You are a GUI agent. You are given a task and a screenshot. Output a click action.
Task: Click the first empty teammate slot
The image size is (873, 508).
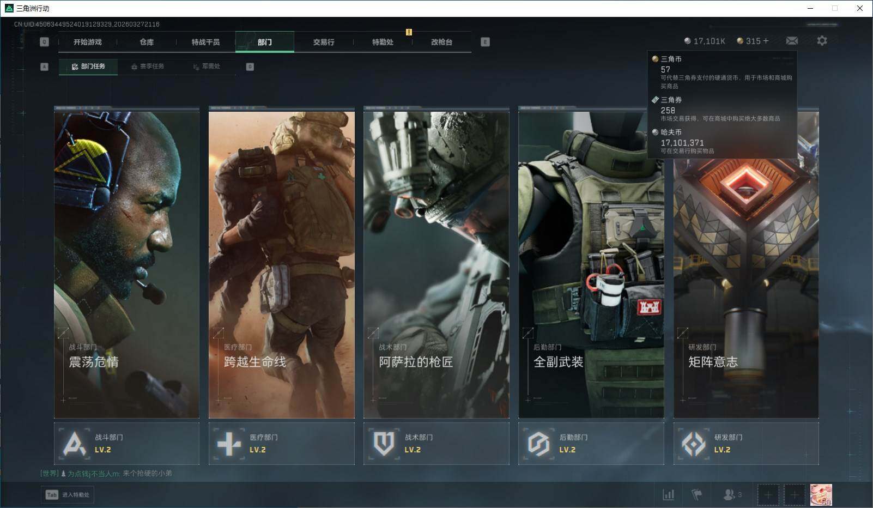(x=768, y=495)
